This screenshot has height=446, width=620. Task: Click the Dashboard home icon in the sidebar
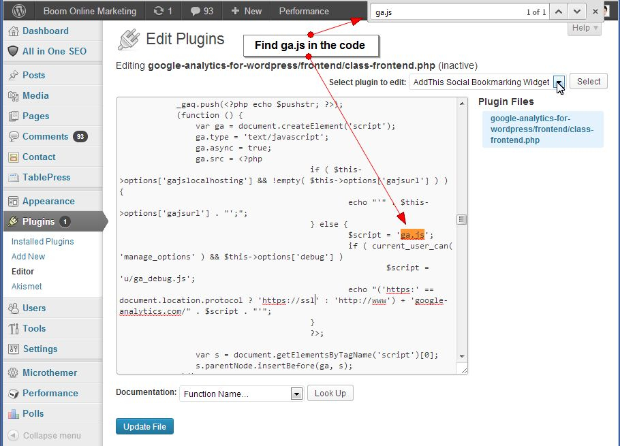coord(13,31)
